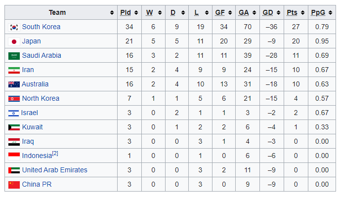This screenshot has width=339, height=198.
Task: Click the Saudi Arabia flag icon
Action: click(x=14, y=56)
